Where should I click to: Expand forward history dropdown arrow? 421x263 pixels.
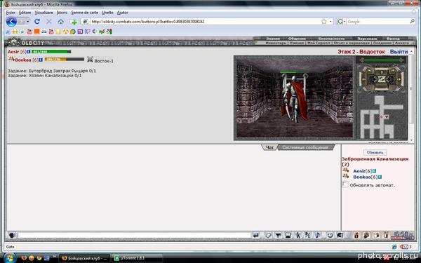(x=28, y=22)
